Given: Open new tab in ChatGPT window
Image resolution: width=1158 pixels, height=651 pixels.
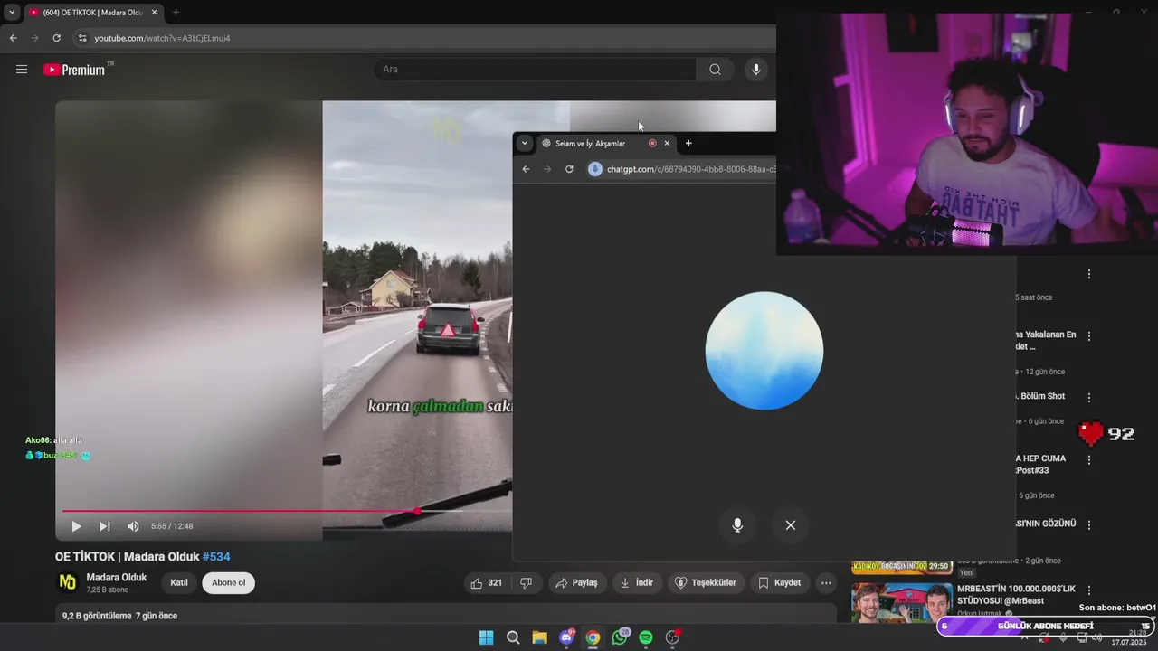Looking at the screenshot, I should [688, 143].
